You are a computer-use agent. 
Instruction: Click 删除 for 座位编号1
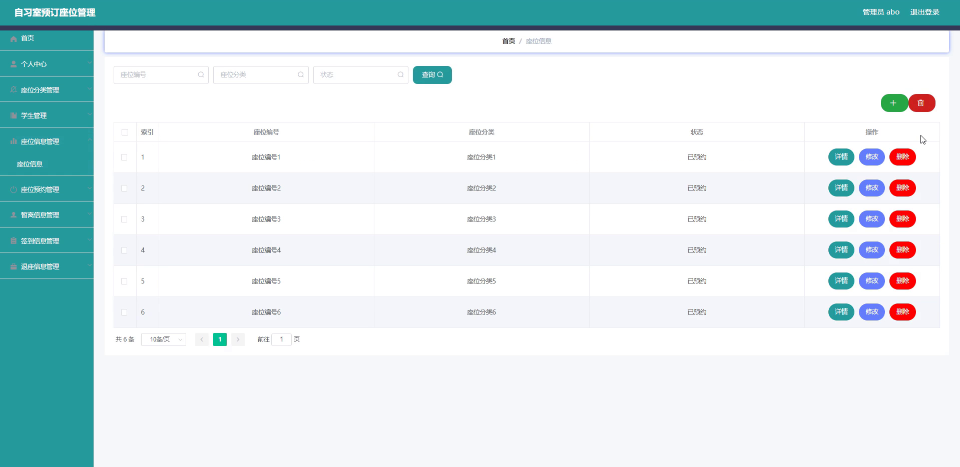click(902, 157)
